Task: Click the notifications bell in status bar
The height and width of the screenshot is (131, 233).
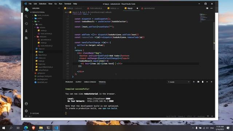Action: (x=212, y=116)
